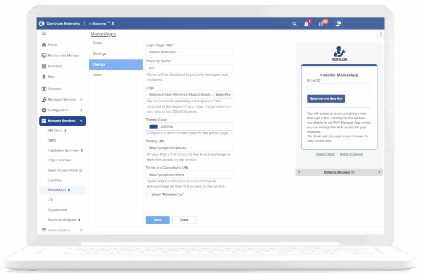Go to previous preview with left arrow
Image resolution: width=422 pixels, height=275 pixels.
[299, 172]
